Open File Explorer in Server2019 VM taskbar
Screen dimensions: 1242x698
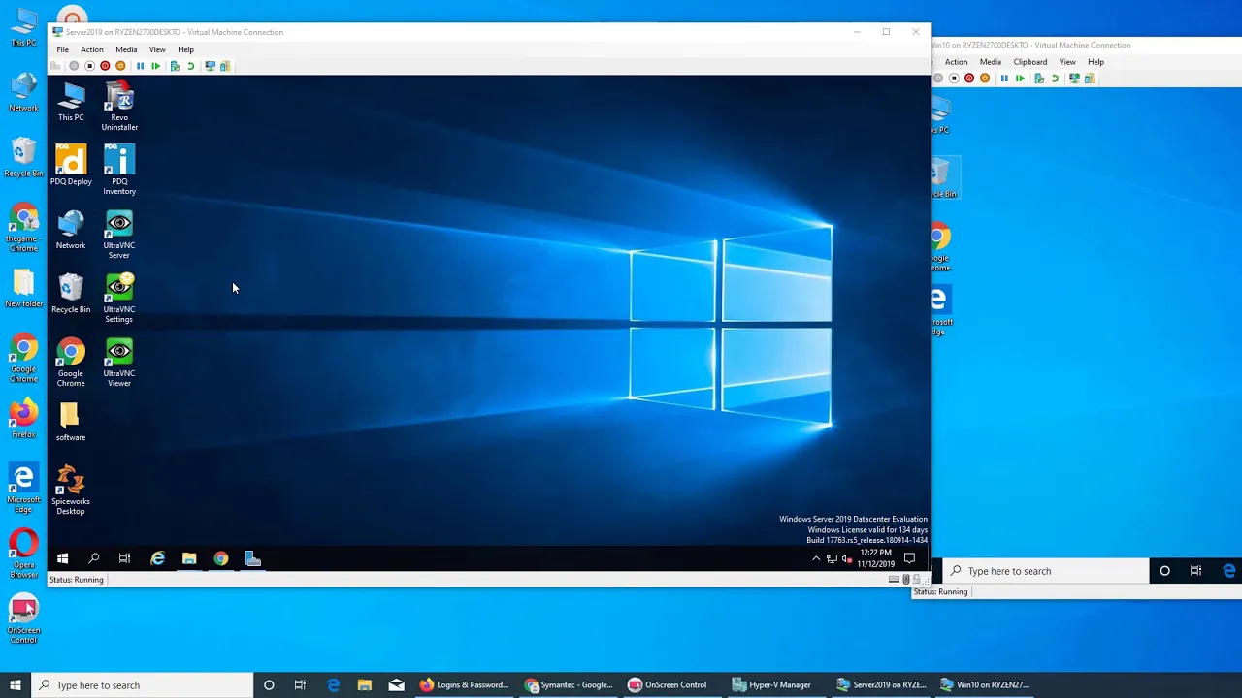(x=189, y=558)
